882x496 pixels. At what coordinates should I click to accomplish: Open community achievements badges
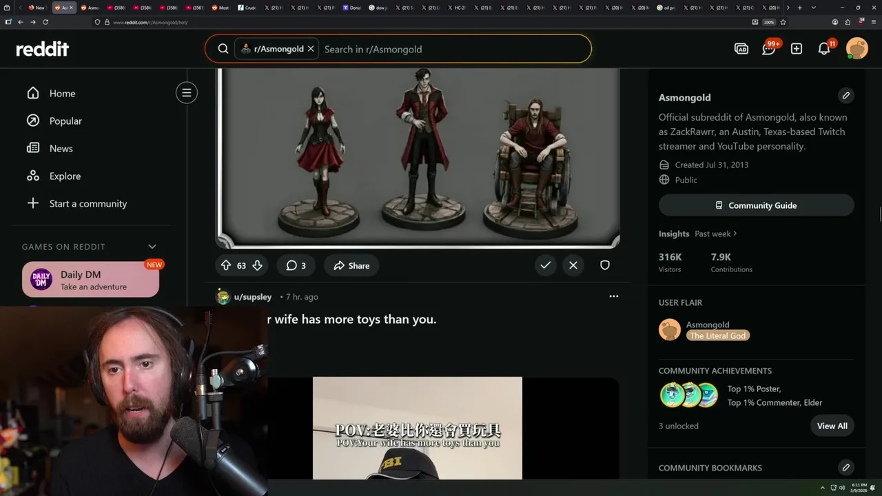[689, 395]
